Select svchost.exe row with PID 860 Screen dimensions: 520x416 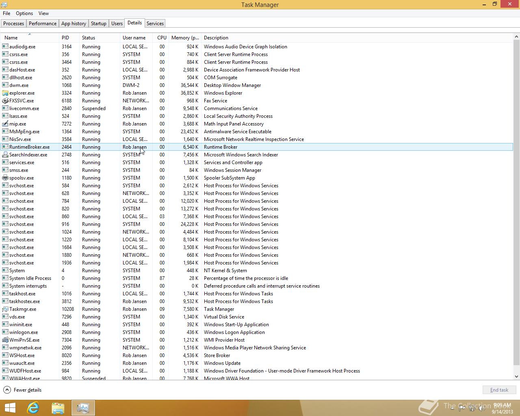(257, 217)
